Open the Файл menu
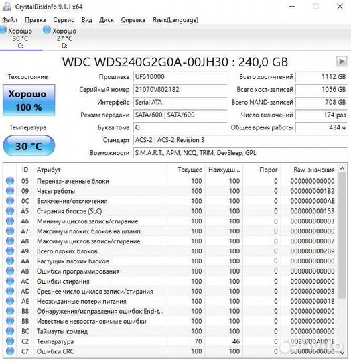This screenshot has width=351, height=362. point(9,20)
